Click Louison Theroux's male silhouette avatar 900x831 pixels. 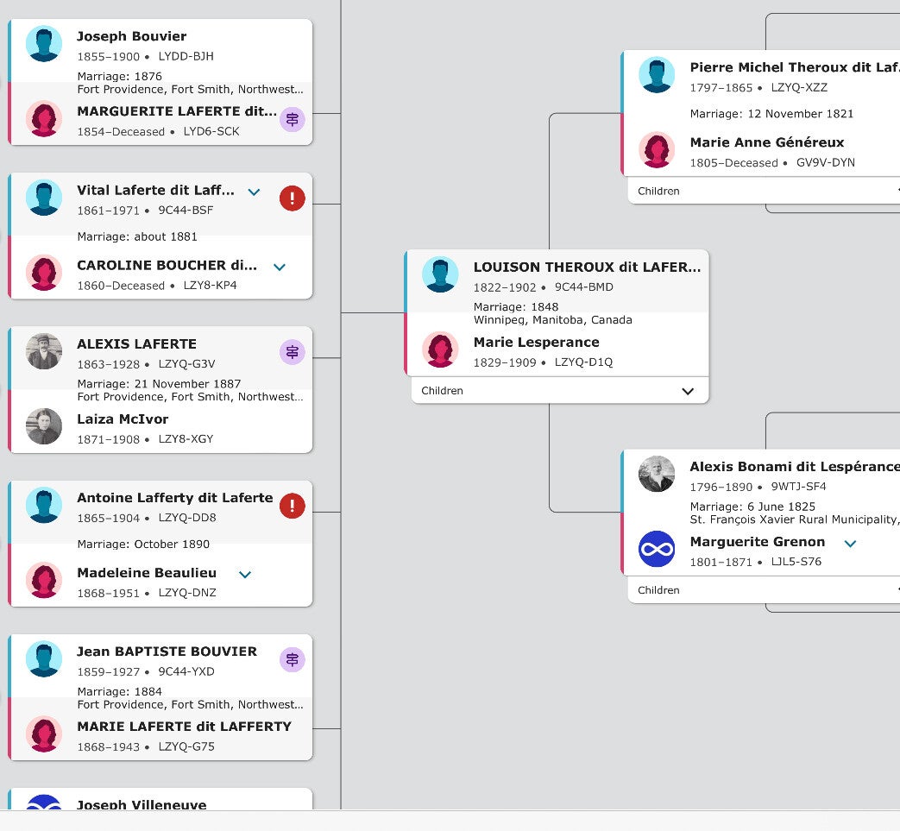(440, 274)
